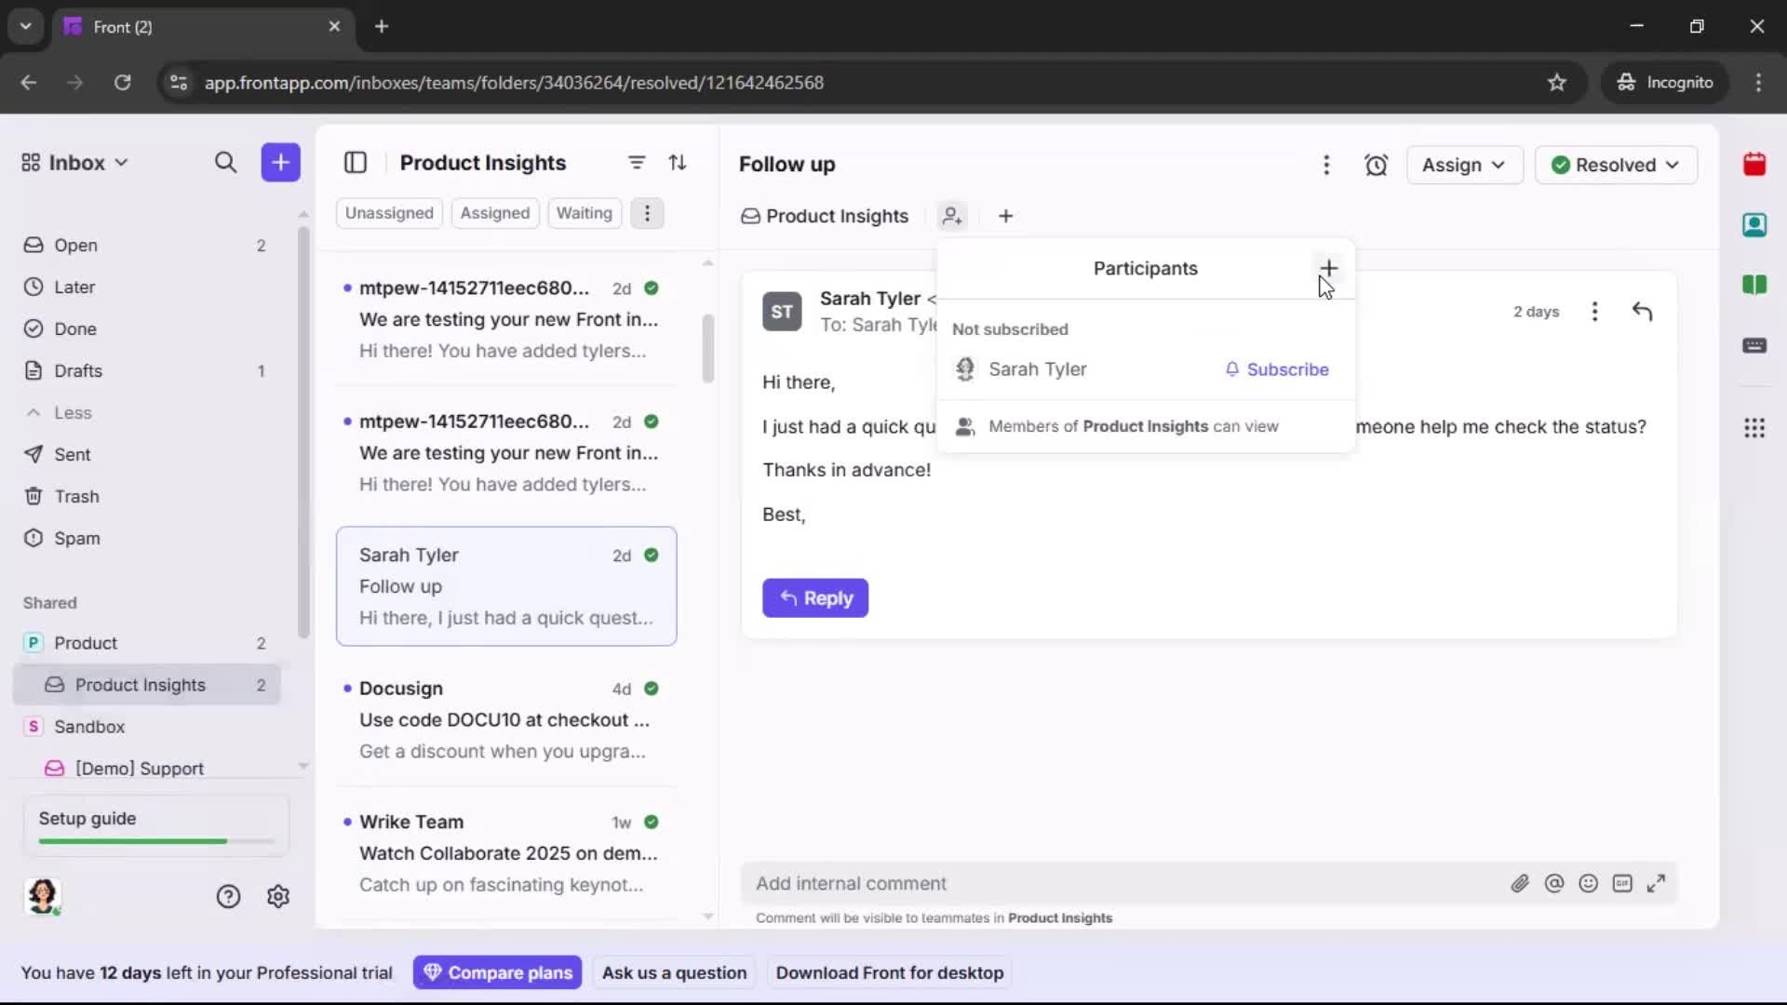
Task: Attach a file to the internal comment
Action: pyautogui.click(x=1521, y=883)
